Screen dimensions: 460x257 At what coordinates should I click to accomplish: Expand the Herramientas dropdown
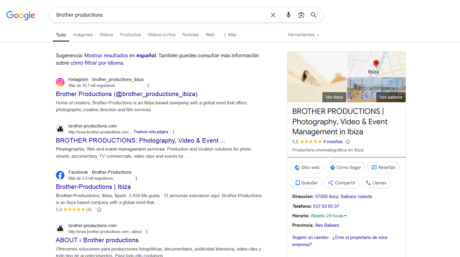pyautogui.click(x=303, y=35)
